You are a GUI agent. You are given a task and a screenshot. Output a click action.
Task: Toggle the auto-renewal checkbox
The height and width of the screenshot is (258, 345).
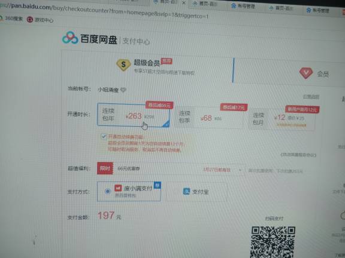[104, 136]
